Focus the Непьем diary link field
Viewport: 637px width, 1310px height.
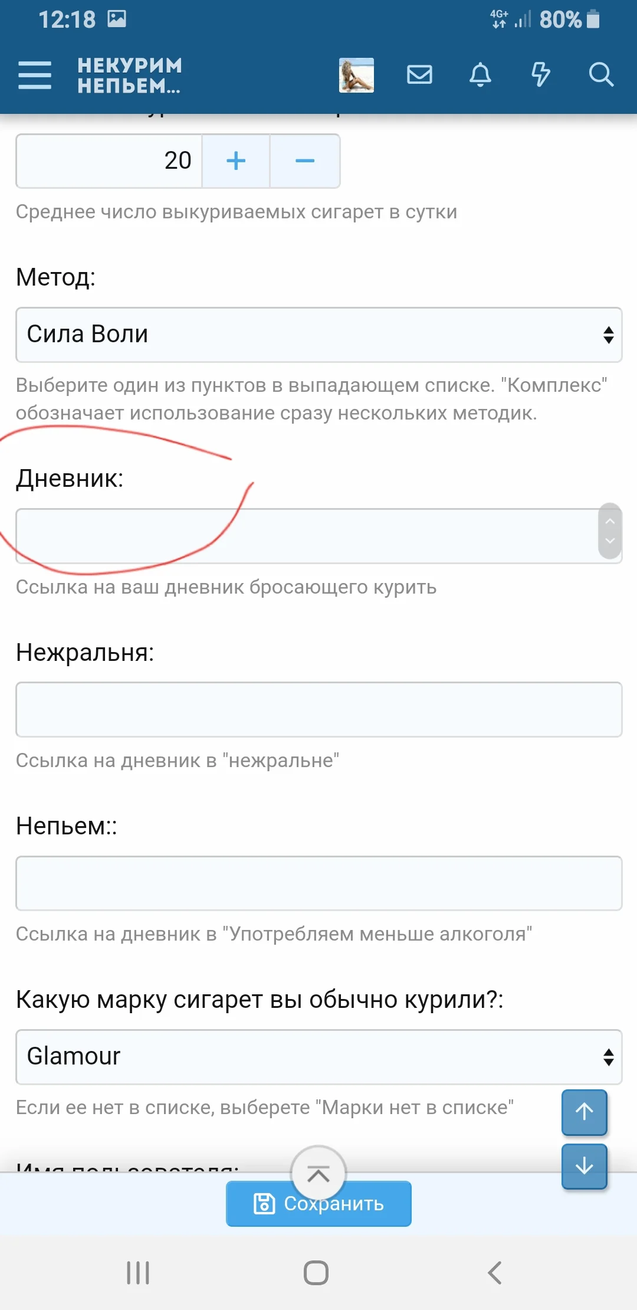(x=318, y=883)
